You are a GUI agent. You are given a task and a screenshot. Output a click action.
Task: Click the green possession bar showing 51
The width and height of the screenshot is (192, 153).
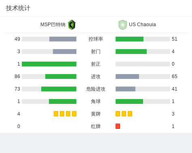129,39
